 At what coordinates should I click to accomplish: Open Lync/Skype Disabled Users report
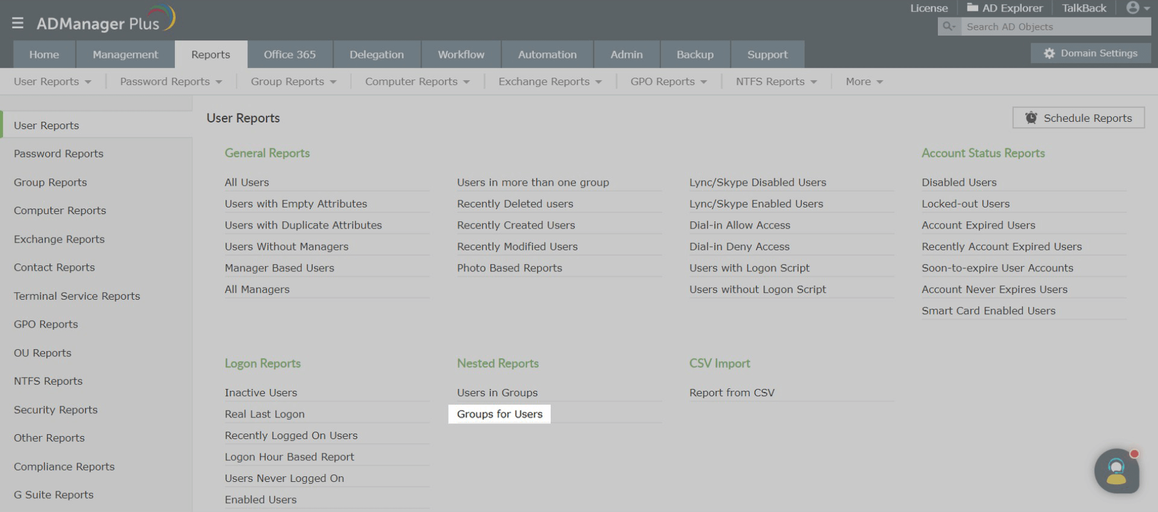tap(758, 182)
